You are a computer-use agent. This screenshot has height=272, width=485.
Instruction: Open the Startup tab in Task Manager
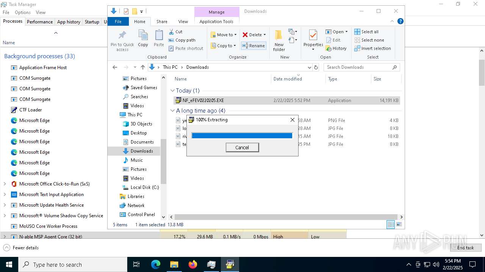coord(92,22)
